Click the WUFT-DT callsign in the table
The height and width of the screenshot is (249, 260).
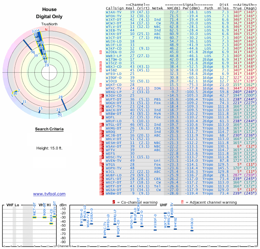click(113, 99)
